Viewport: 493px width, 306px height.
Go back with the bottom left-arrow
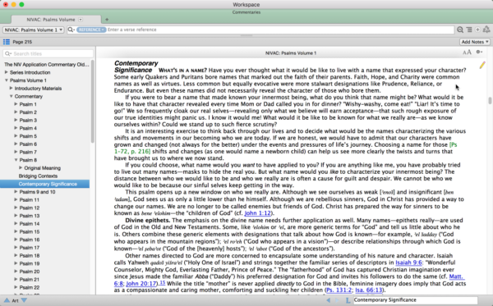(328, 300)
